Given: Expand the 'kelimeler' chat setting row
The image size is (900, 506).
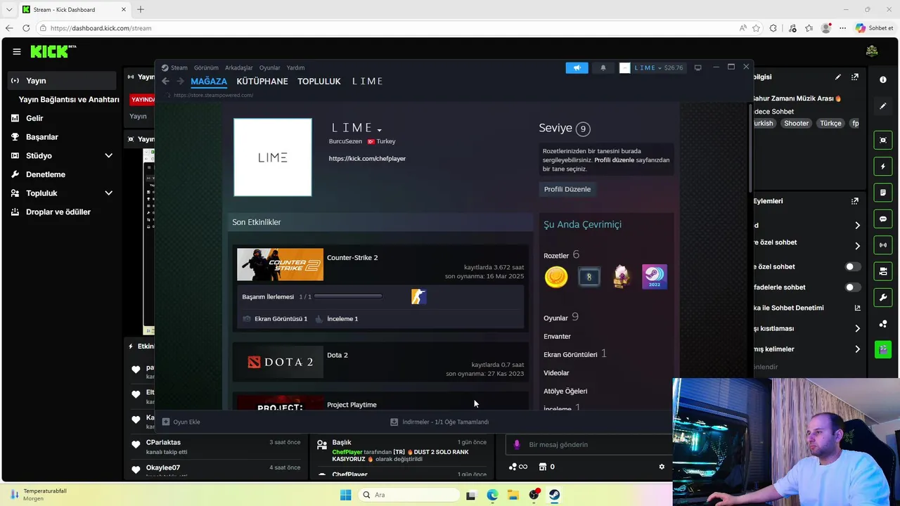Looking at the screenshot, I should click(x=857, y=349).
